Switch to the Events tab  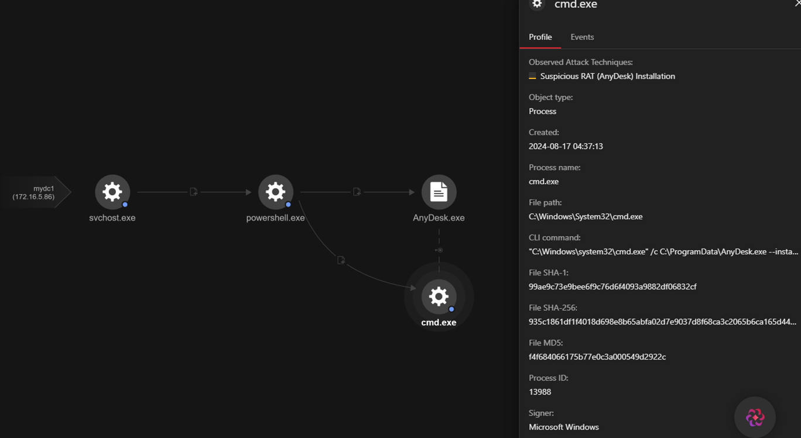[582, 37]
